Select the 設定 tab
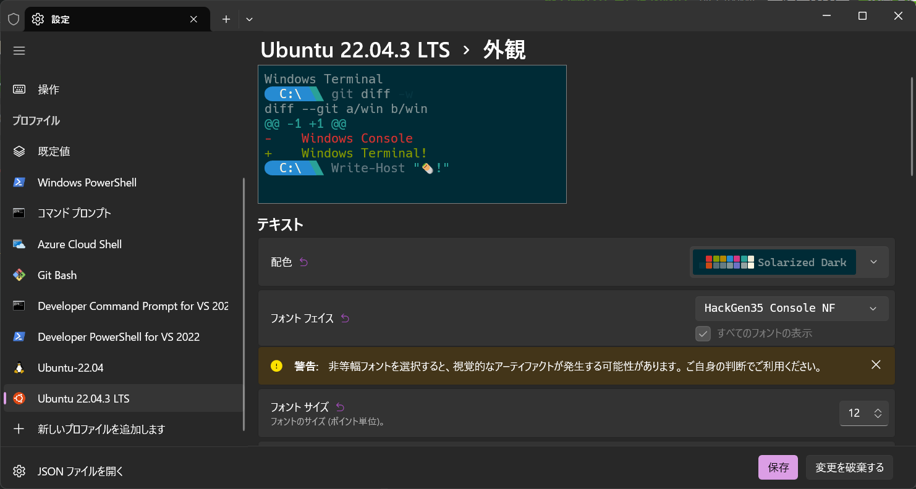Viewport: 916px width, 489px height. (117, 19)
